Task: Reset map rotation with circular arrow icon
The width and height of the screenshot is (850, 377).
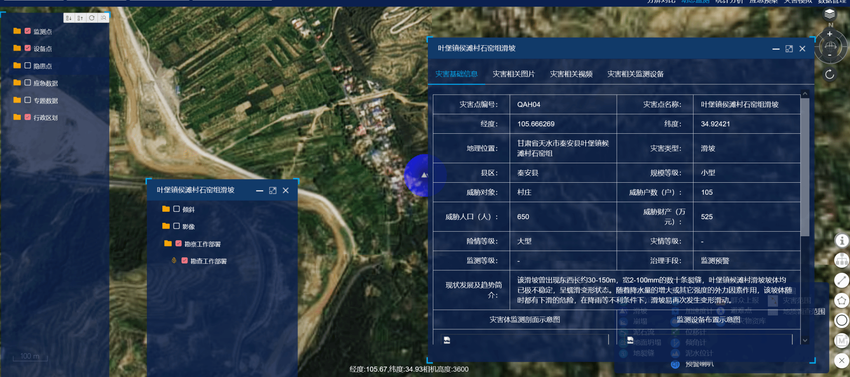Action: [x=830, y=74]
